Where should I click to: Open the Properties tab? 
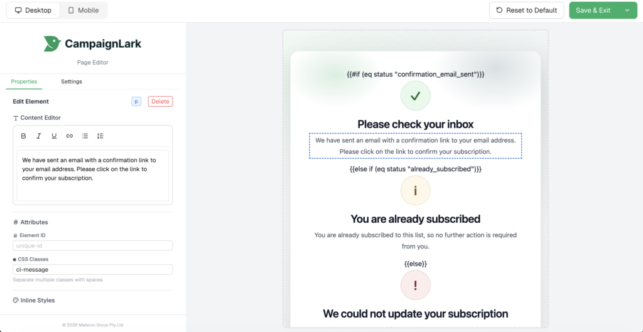pos(24,82)
